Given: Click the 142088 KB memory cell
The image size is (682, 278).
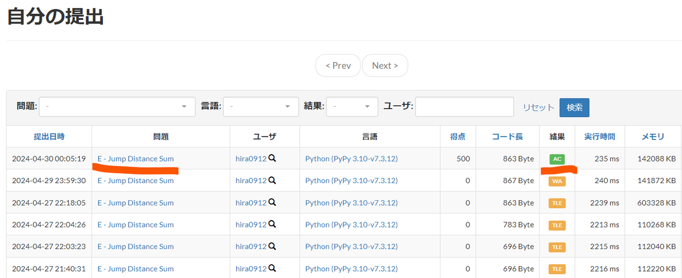Looking at the screenshot, I should [x=654, y=159].
